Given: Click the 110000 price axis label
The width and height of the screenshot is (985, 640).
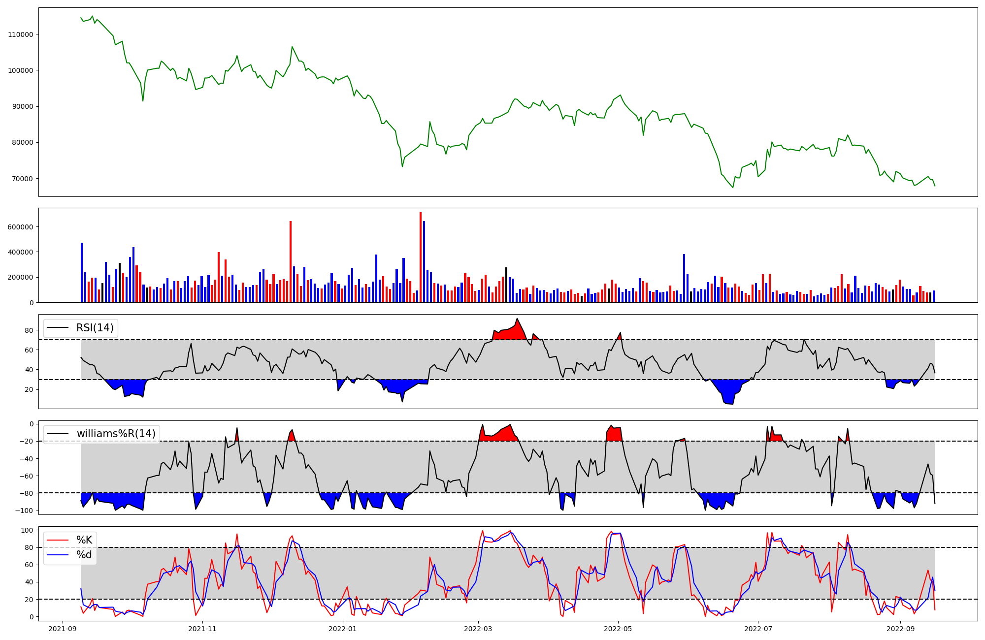Looking at the screenshot, I should coord(21,34).
